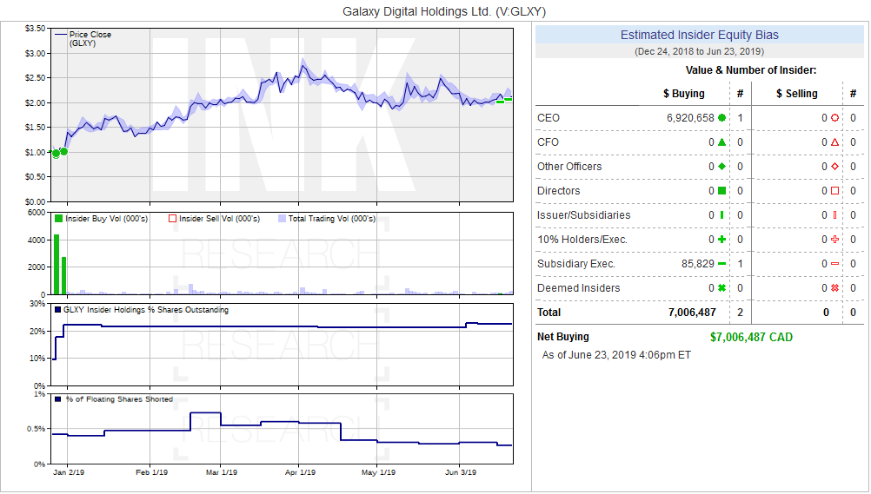Screen dimensions: 871x494
Task: Click red diamond Other Officers selling icon
Action: pyautogui.click(x=834, y=167)
